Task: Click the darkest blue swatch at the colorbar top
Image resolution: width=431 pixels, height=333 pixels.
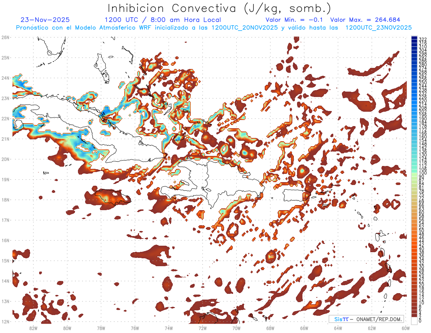Action: (x=414, y=37)
